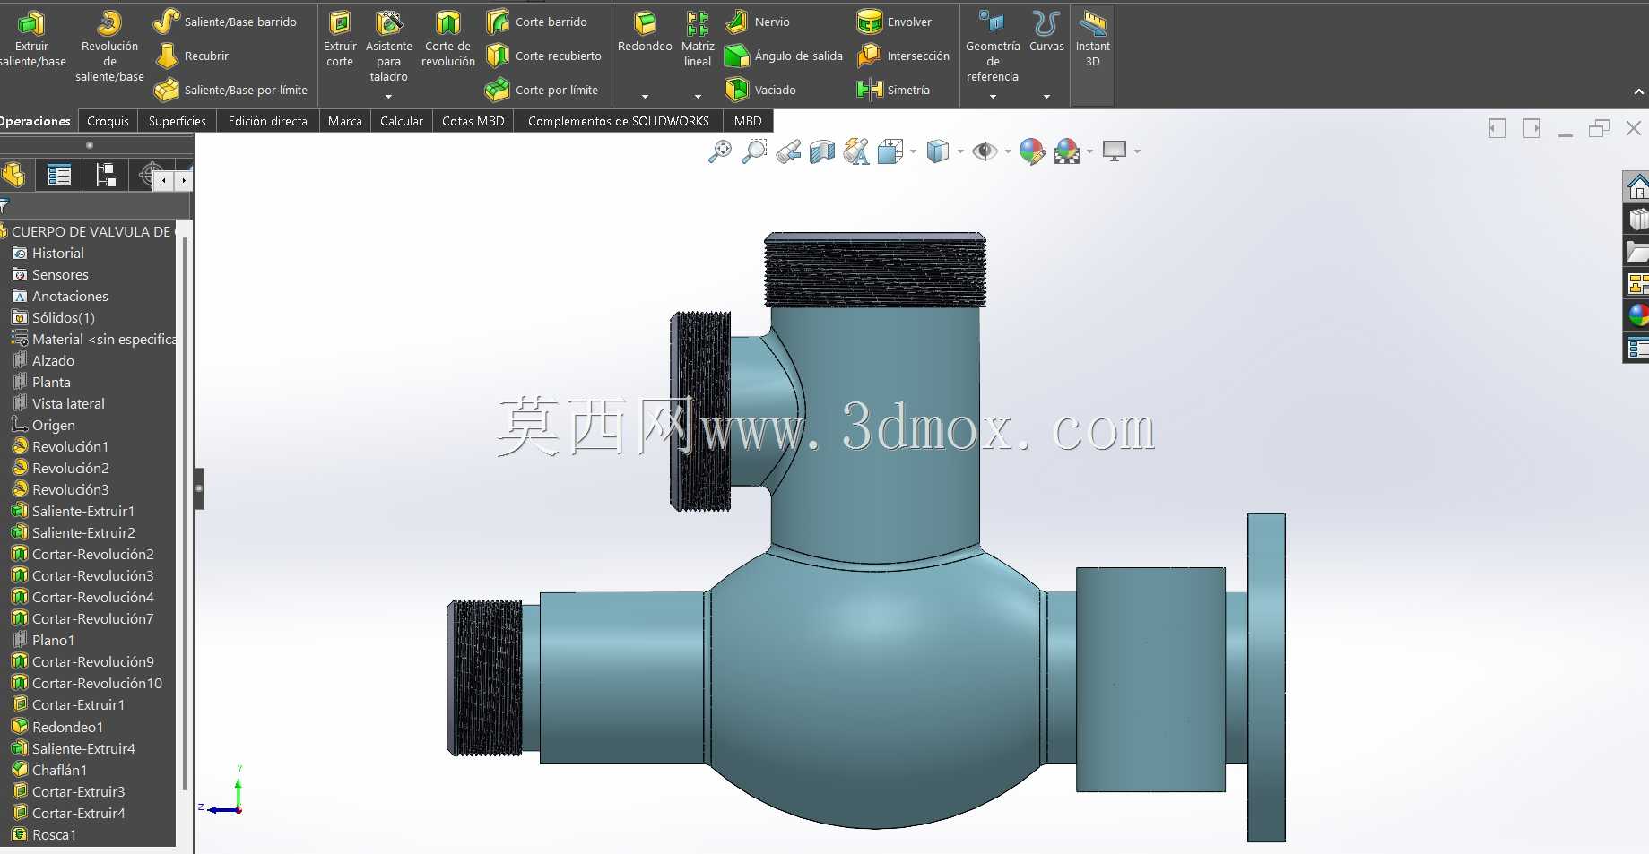Screen dimensions: 1649x854
Task: Open FeatureManager design tree tab
Action: pos(13,175)
